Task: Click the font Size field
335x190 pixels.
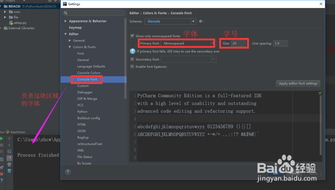Action: coord(239,43)
